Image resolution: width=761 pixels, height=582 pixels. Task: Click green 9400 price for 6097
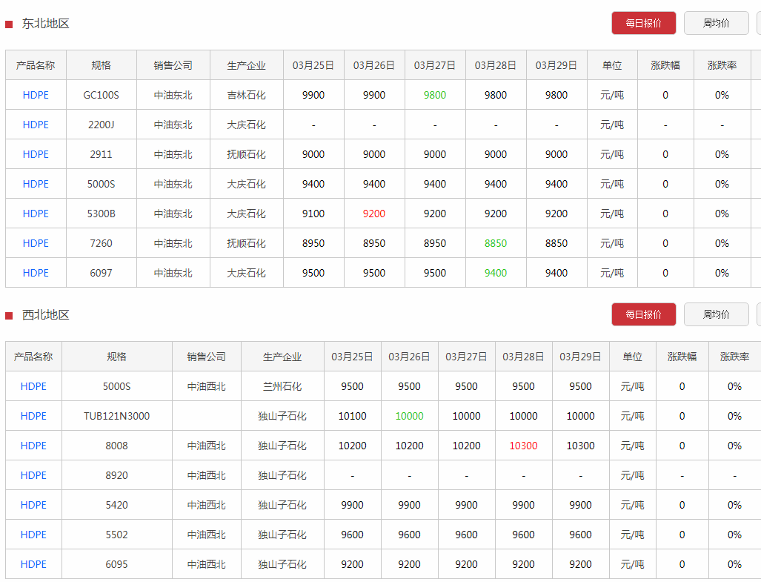click(496, 273)
